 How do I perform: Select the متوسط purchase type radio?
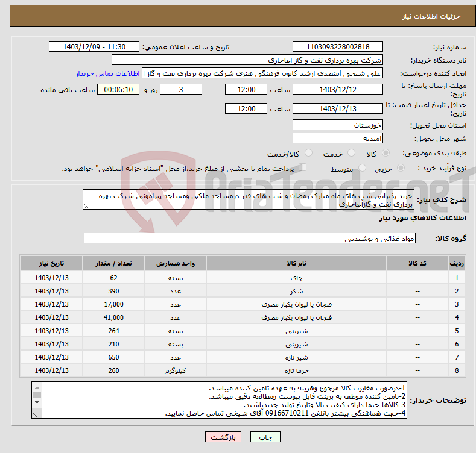[362, 167]
